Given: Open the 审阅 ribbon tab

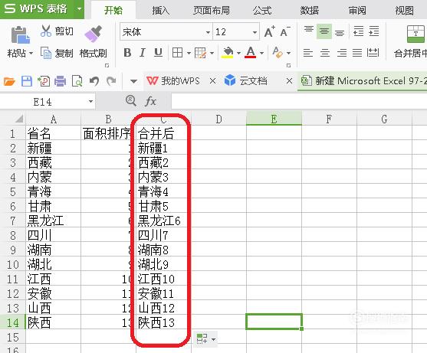Looking at the screenshot, I should [357, 10].
